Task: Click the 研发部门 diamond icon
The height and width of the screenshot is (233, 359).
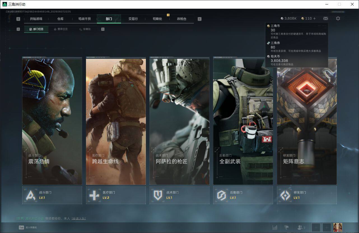Action: click(285, 195)
